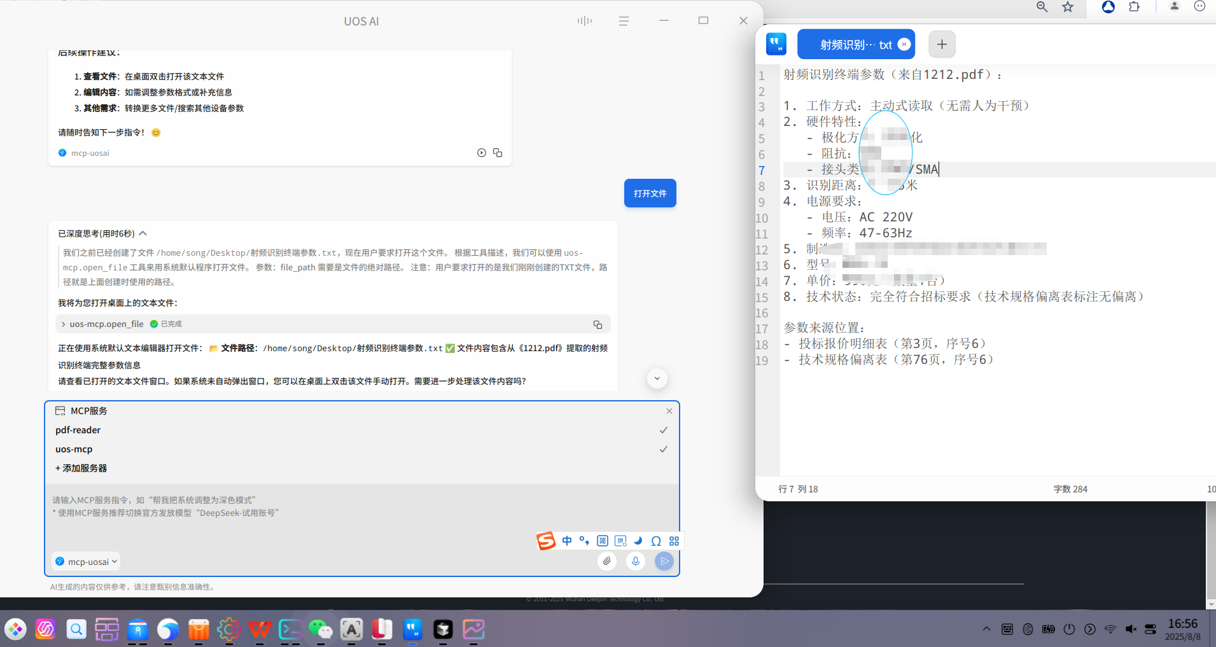This screenshot has height=647, width=1216.
Task: Toggle Sogou punctuation mode icon
Action: (584, 541)
